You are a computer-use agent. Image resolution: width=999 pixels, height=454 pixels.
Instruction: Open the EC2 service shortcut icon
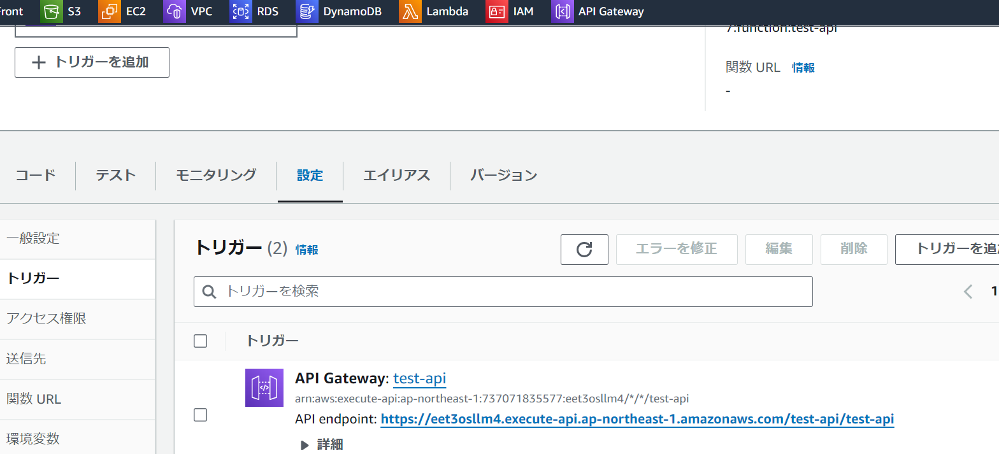(x=110, y=11)
